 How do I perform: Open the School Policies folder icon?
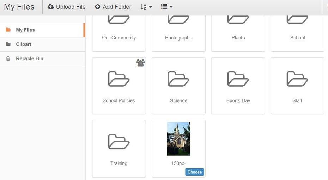pyautogui.click(x=119, y=79)
